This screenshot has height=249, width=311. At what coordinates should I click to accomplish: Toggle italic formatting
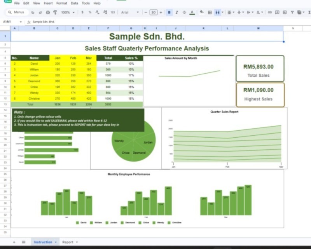tap(177, 12)
